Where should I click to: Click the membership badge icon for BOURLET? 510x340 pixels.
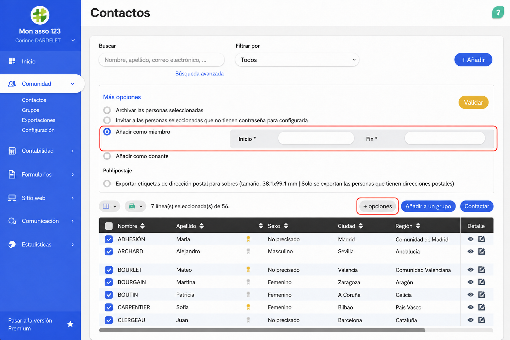coord(248,270)
